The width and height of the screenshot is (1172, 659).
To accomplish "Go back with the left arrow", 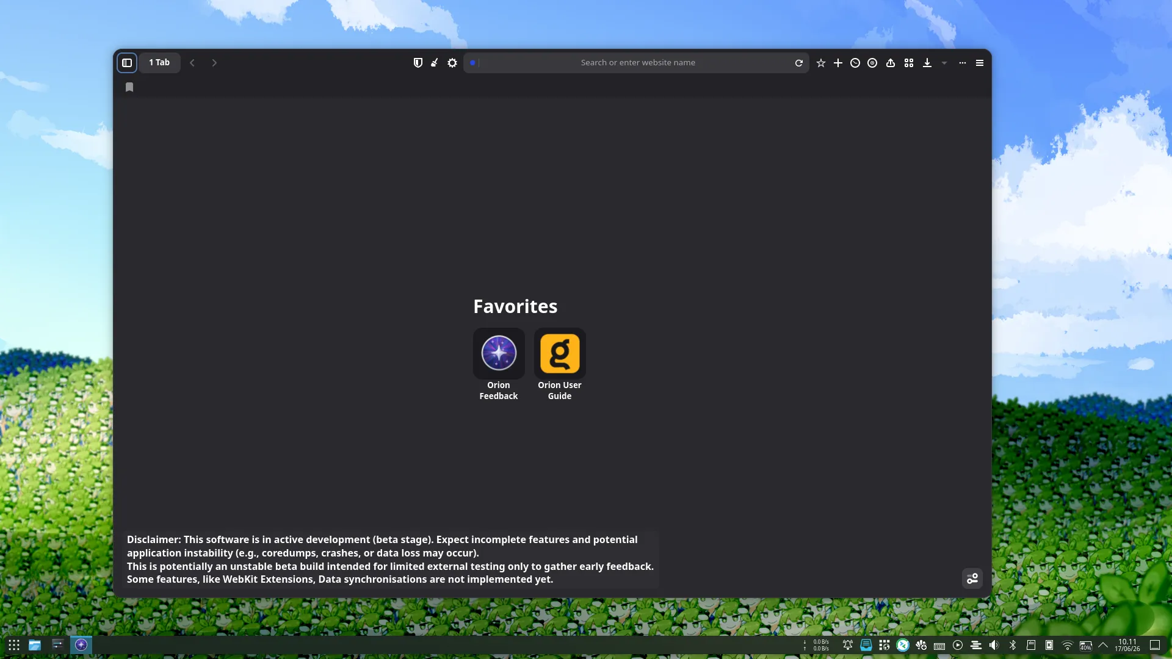I will click(x=192, y=63).
